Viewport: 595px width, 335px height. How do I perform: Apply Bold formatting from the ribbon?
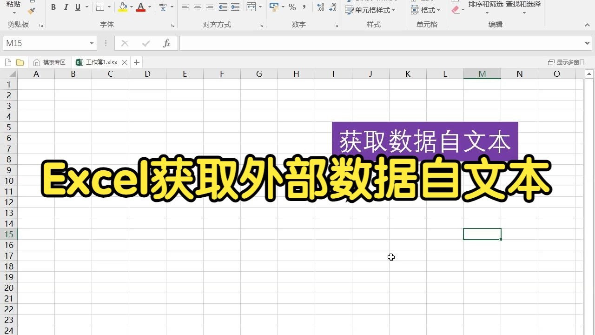tap(53, 7)
